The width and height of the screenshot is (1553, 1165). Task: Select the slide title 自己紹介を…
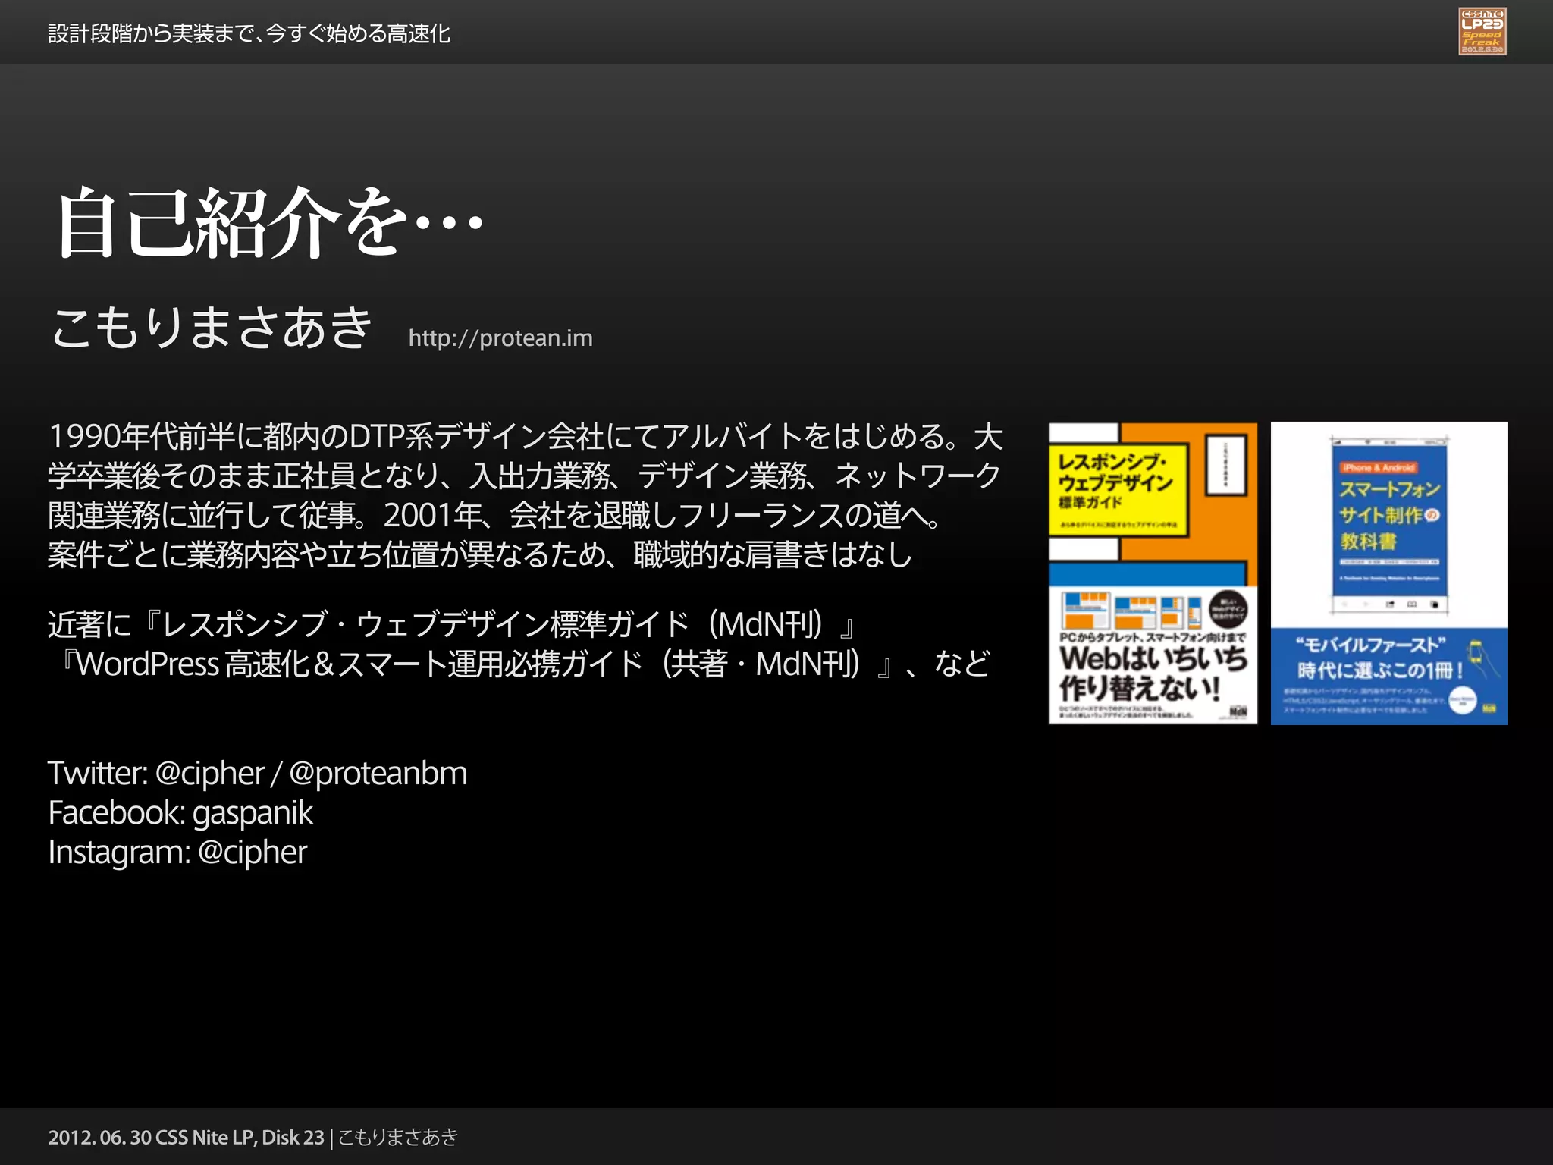[x=270, y=224]
